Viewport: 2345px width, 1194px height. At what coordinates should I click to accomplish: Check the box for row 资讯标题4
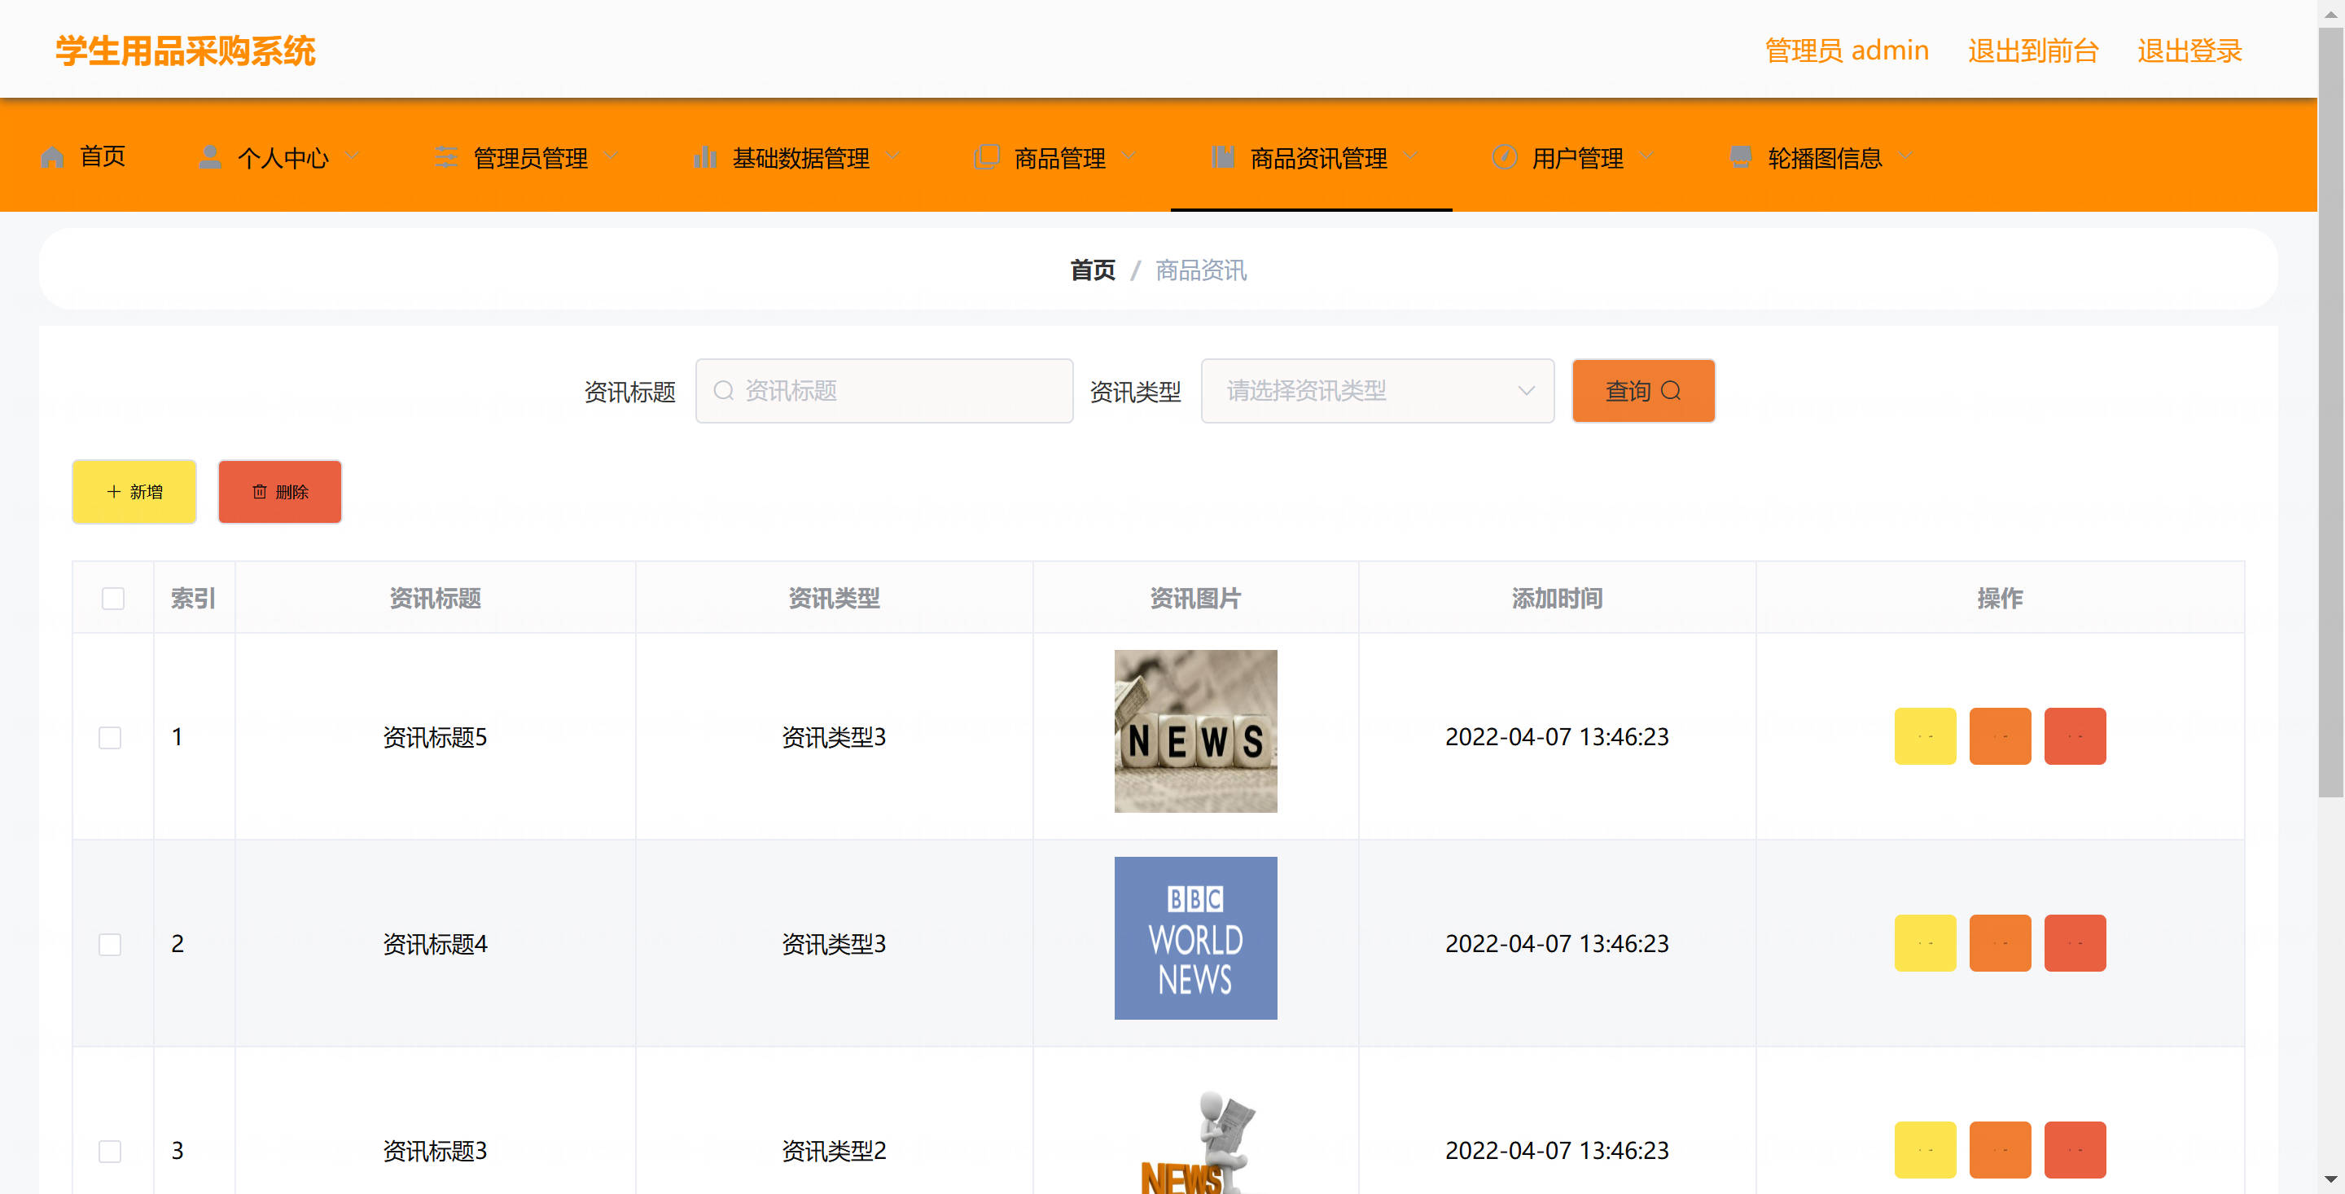pos(110,943)
